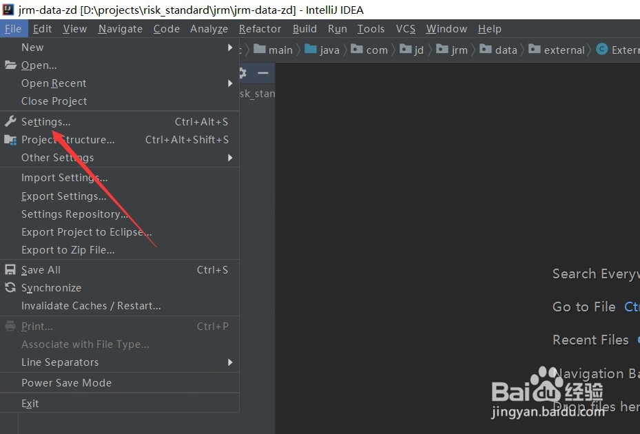Open the Analyze menu

pos(209,29)
